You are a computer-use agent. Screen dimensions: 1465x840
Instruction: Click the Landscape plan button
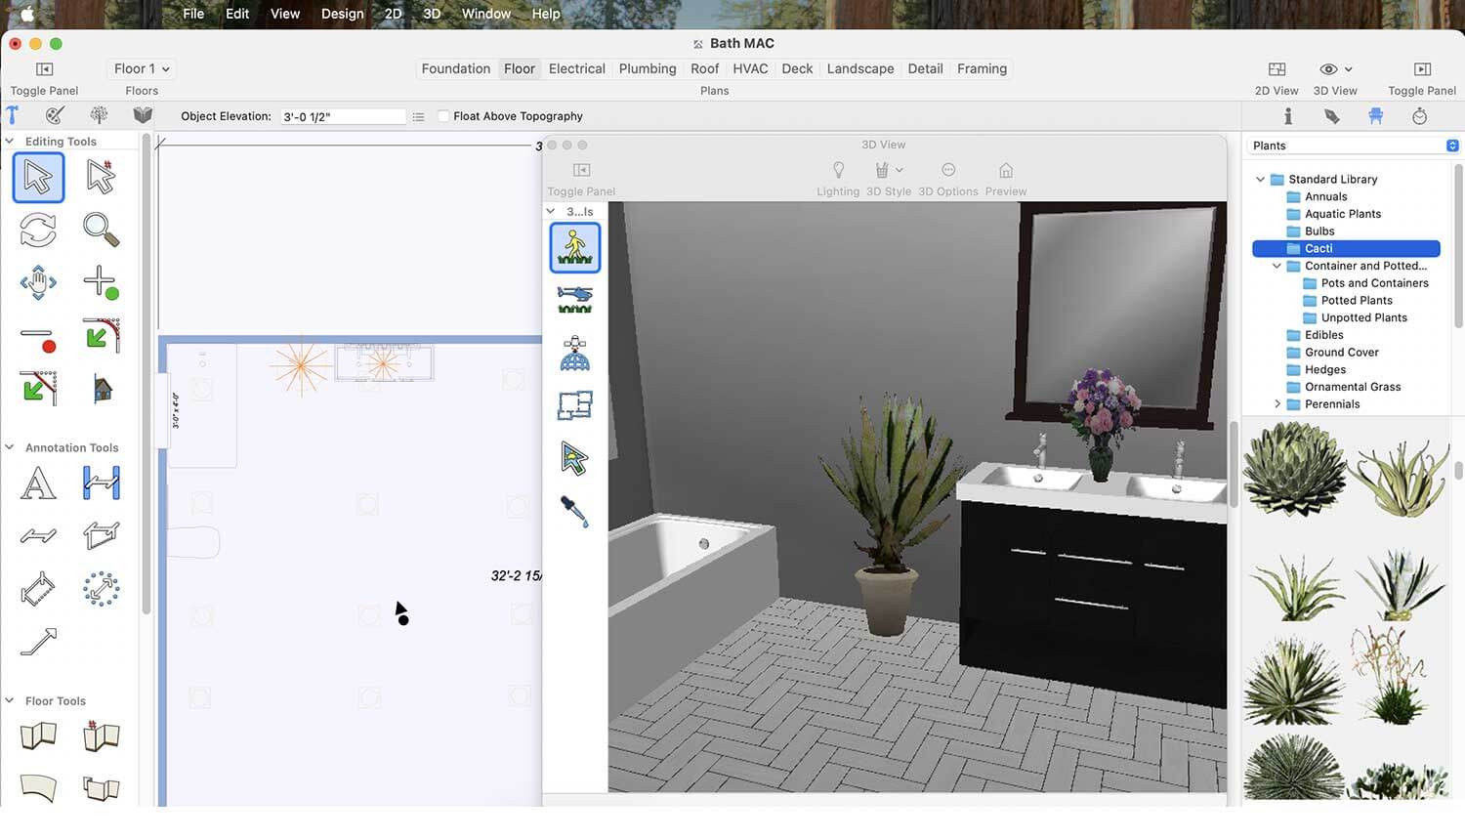click(x=859, y=69)
